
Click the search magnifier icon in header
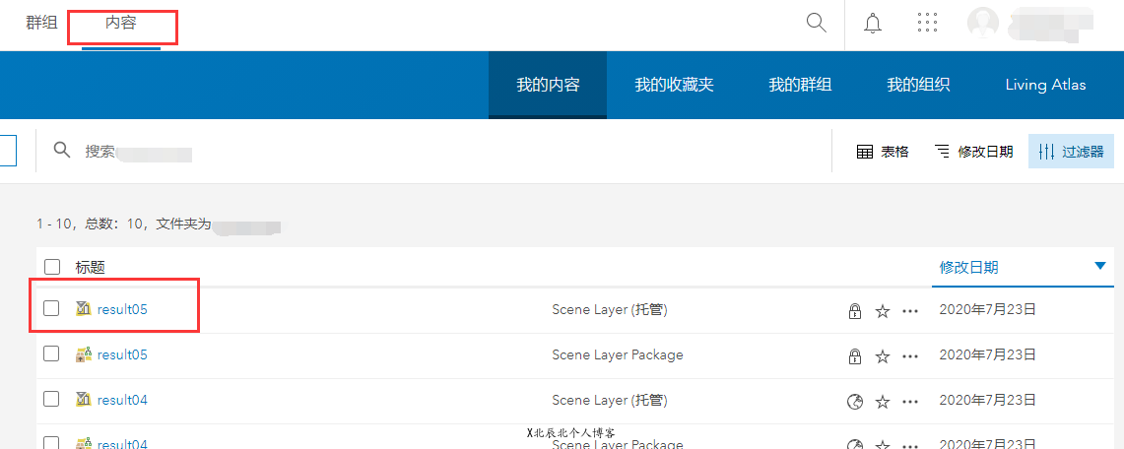816,23
